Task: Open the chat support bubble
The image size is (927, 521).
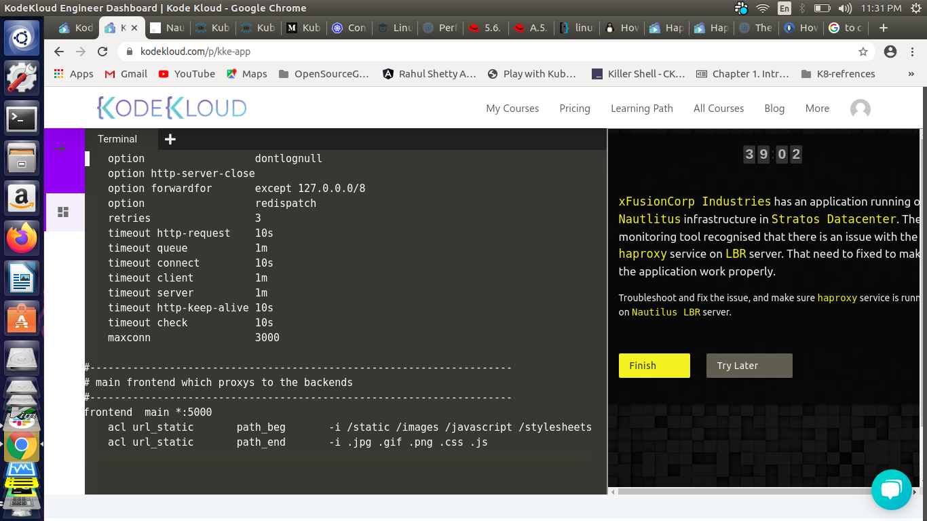Action: point(891,489)
